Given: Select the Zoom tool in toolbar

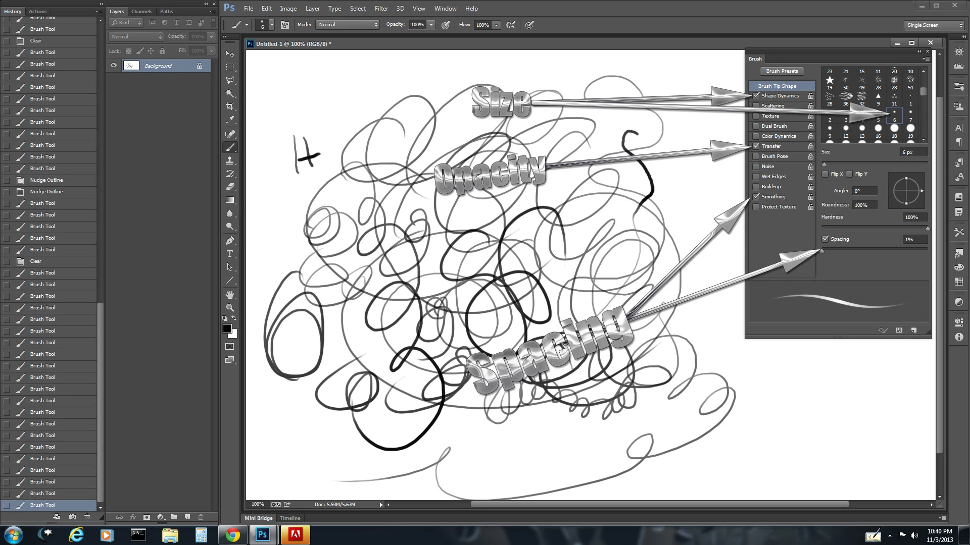Looking at the screenshot, I should 230,307.
